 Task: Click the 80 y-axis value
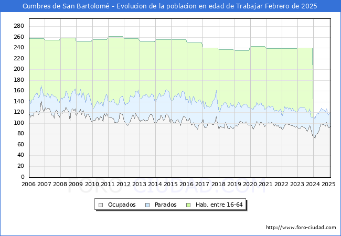pos(20,134)
